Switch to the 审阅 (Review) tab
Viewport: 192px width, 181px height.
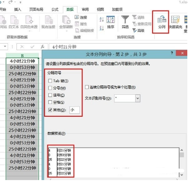85,9
